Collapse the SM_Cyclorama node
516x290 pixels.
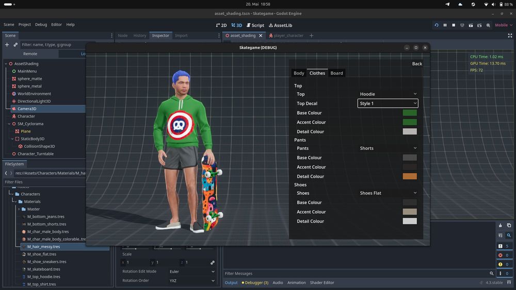coord(9,124)
